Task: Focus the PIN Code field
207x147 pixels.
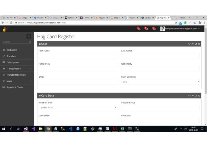Action: 161,121
